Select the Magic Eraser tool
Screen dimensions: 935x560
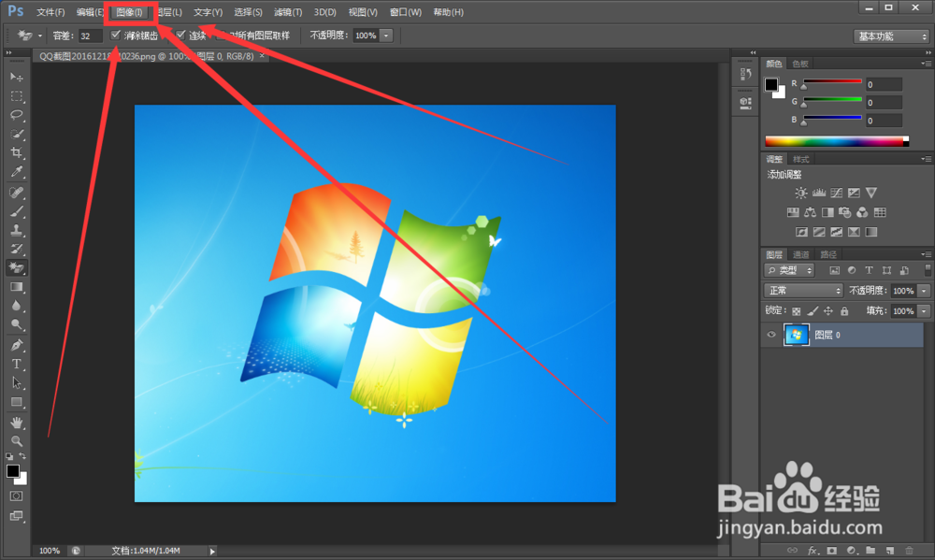[16, 267]
